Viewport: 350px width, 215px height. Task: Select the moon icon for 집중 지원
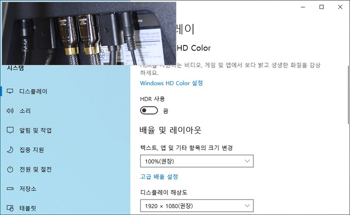click(10, 149)
